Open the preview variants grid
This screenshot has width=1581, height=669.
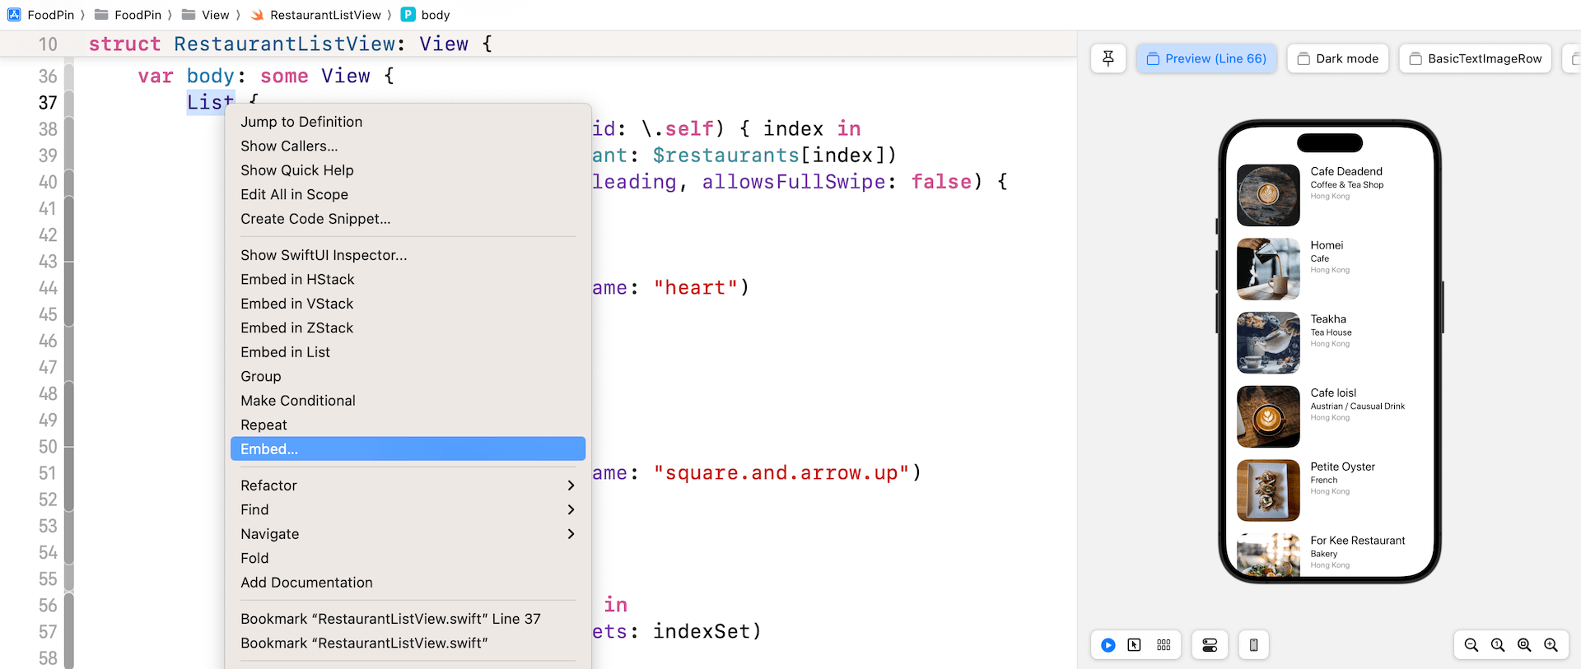point(1164,645)
